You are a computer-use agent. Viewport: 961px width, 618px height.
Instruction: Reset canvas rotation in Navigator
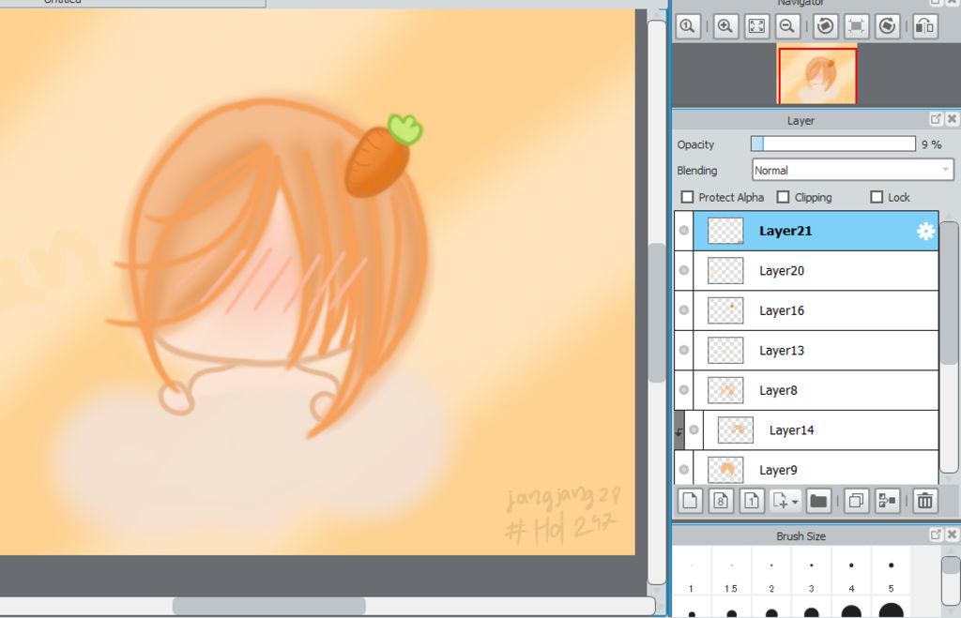[x=856, y=26]
